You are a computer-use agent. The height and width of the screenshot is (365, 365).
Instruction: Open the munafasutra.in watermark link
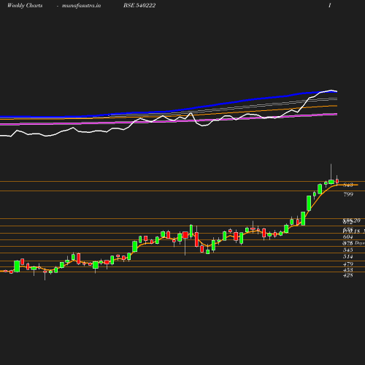(81, 6)
